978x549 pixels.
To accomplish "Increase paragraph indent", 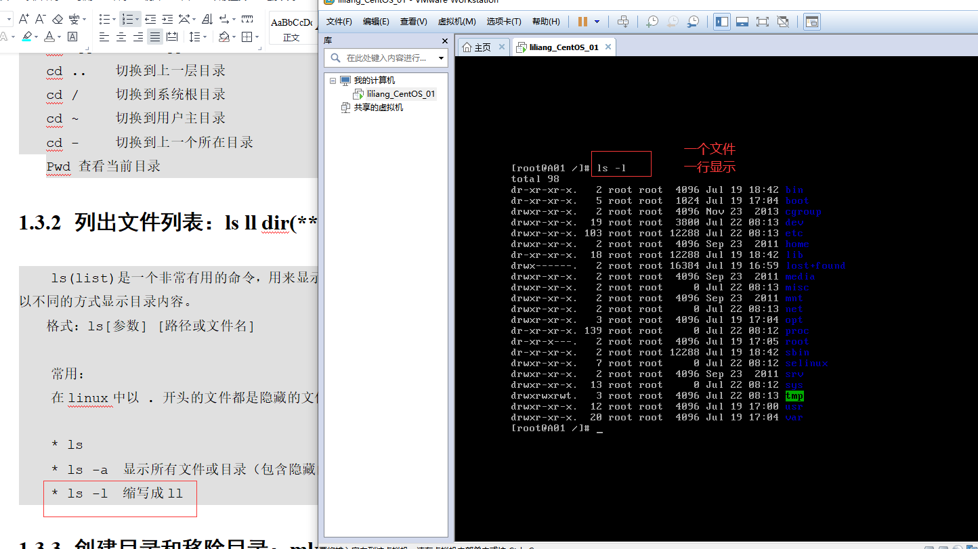I will click(x=167, y=19).
